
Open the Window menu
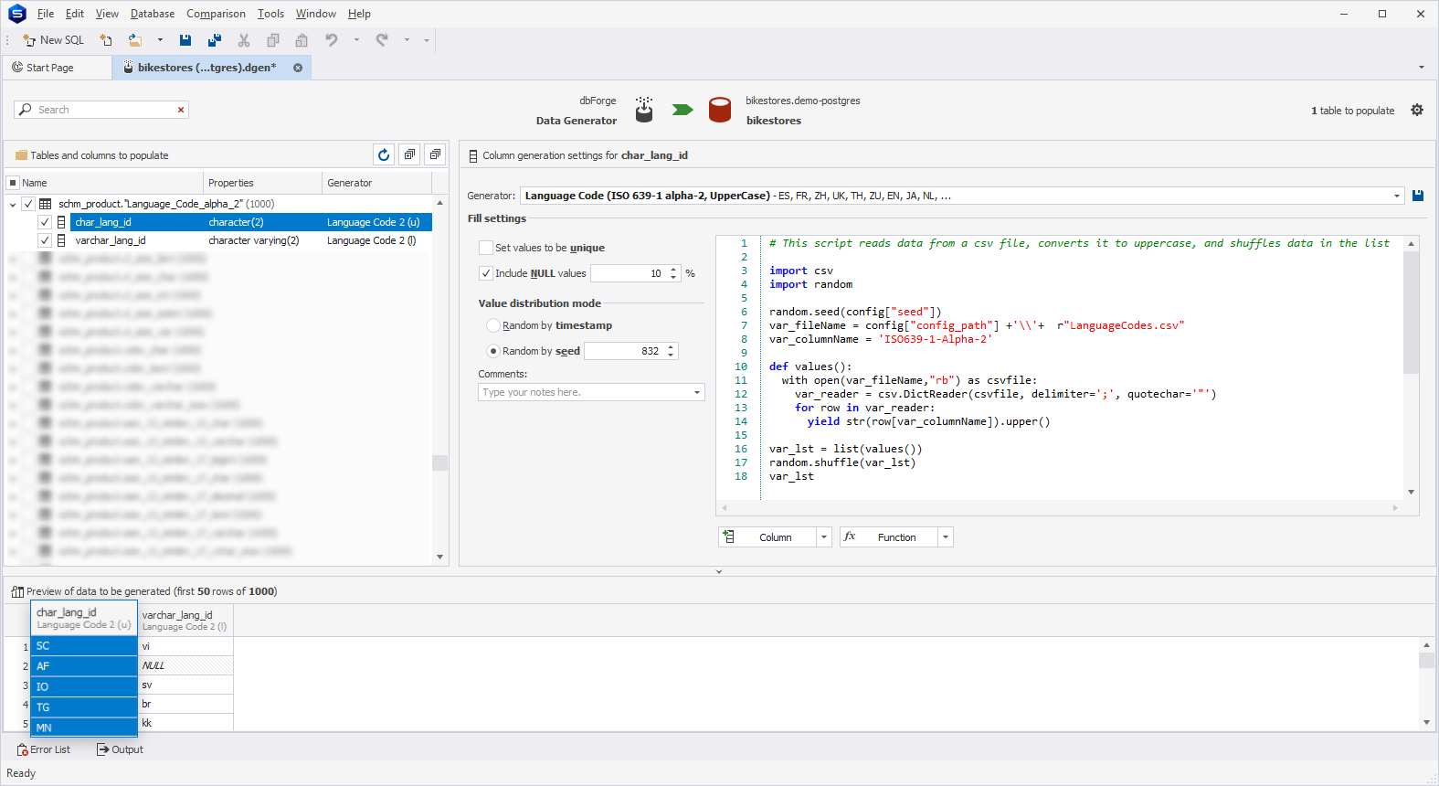[x=316, y=14]
